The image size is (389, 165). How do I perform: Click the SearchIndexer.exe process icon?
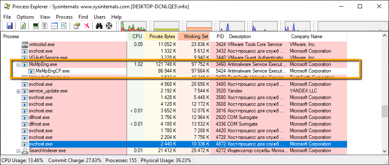tap(24, 150)
